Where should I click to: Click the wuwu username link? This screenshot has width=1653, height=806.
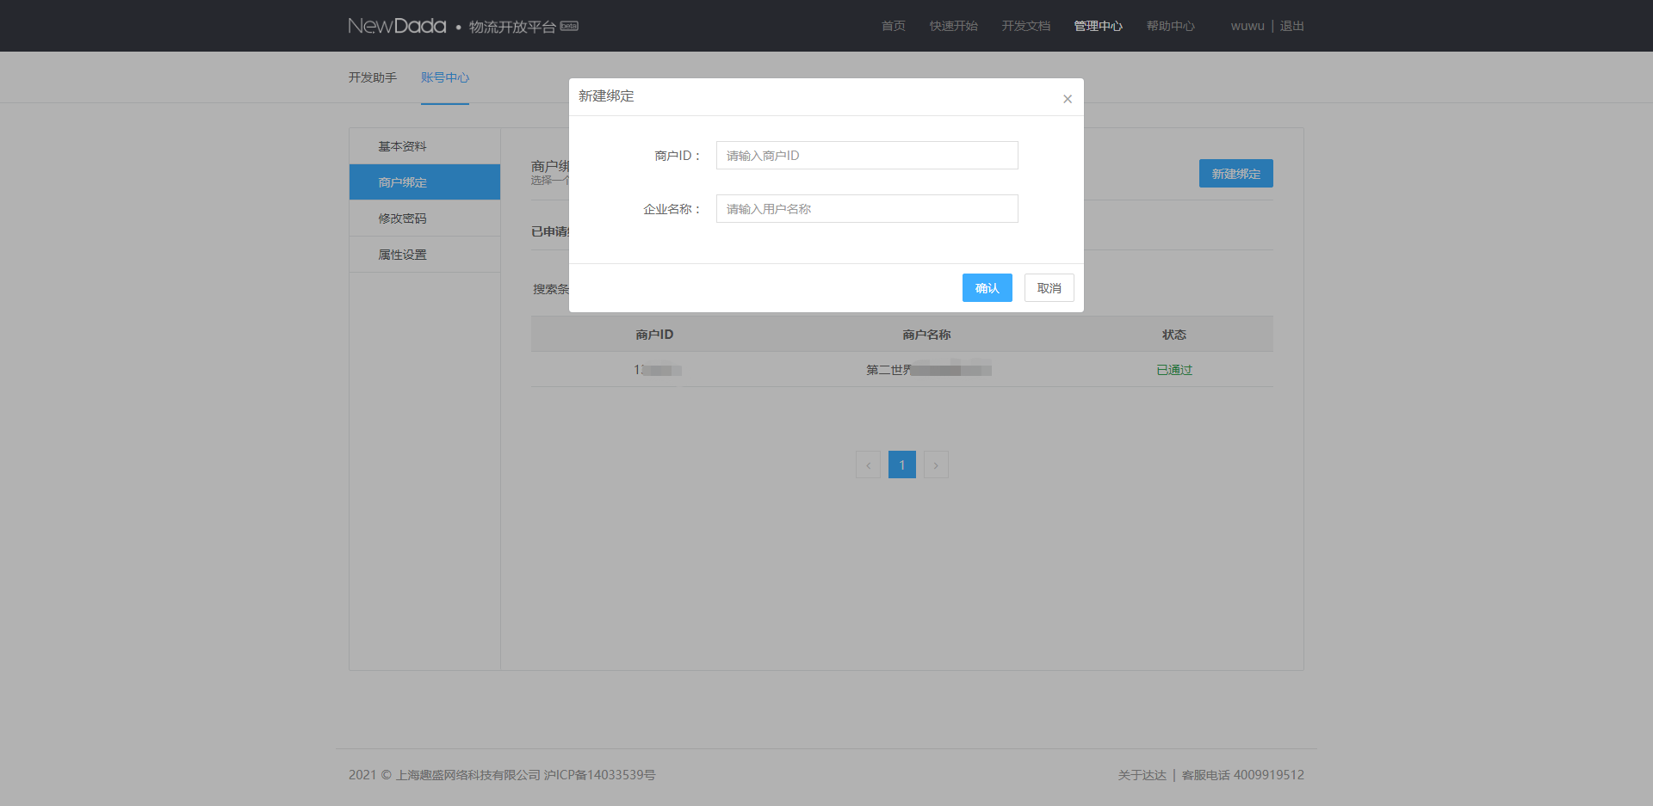pyautogui.click(x=1247, y=26)
